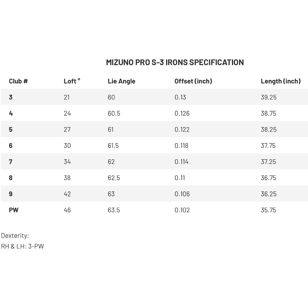Select the loft value 42
308x308 pixels.
(67, 194)
